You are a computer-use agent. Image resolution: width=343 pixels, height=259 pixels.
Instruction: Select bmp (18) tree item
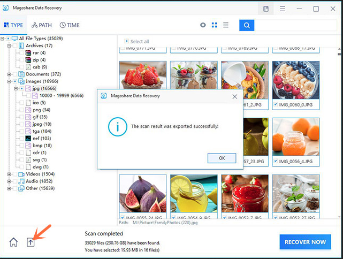point(42,146)
